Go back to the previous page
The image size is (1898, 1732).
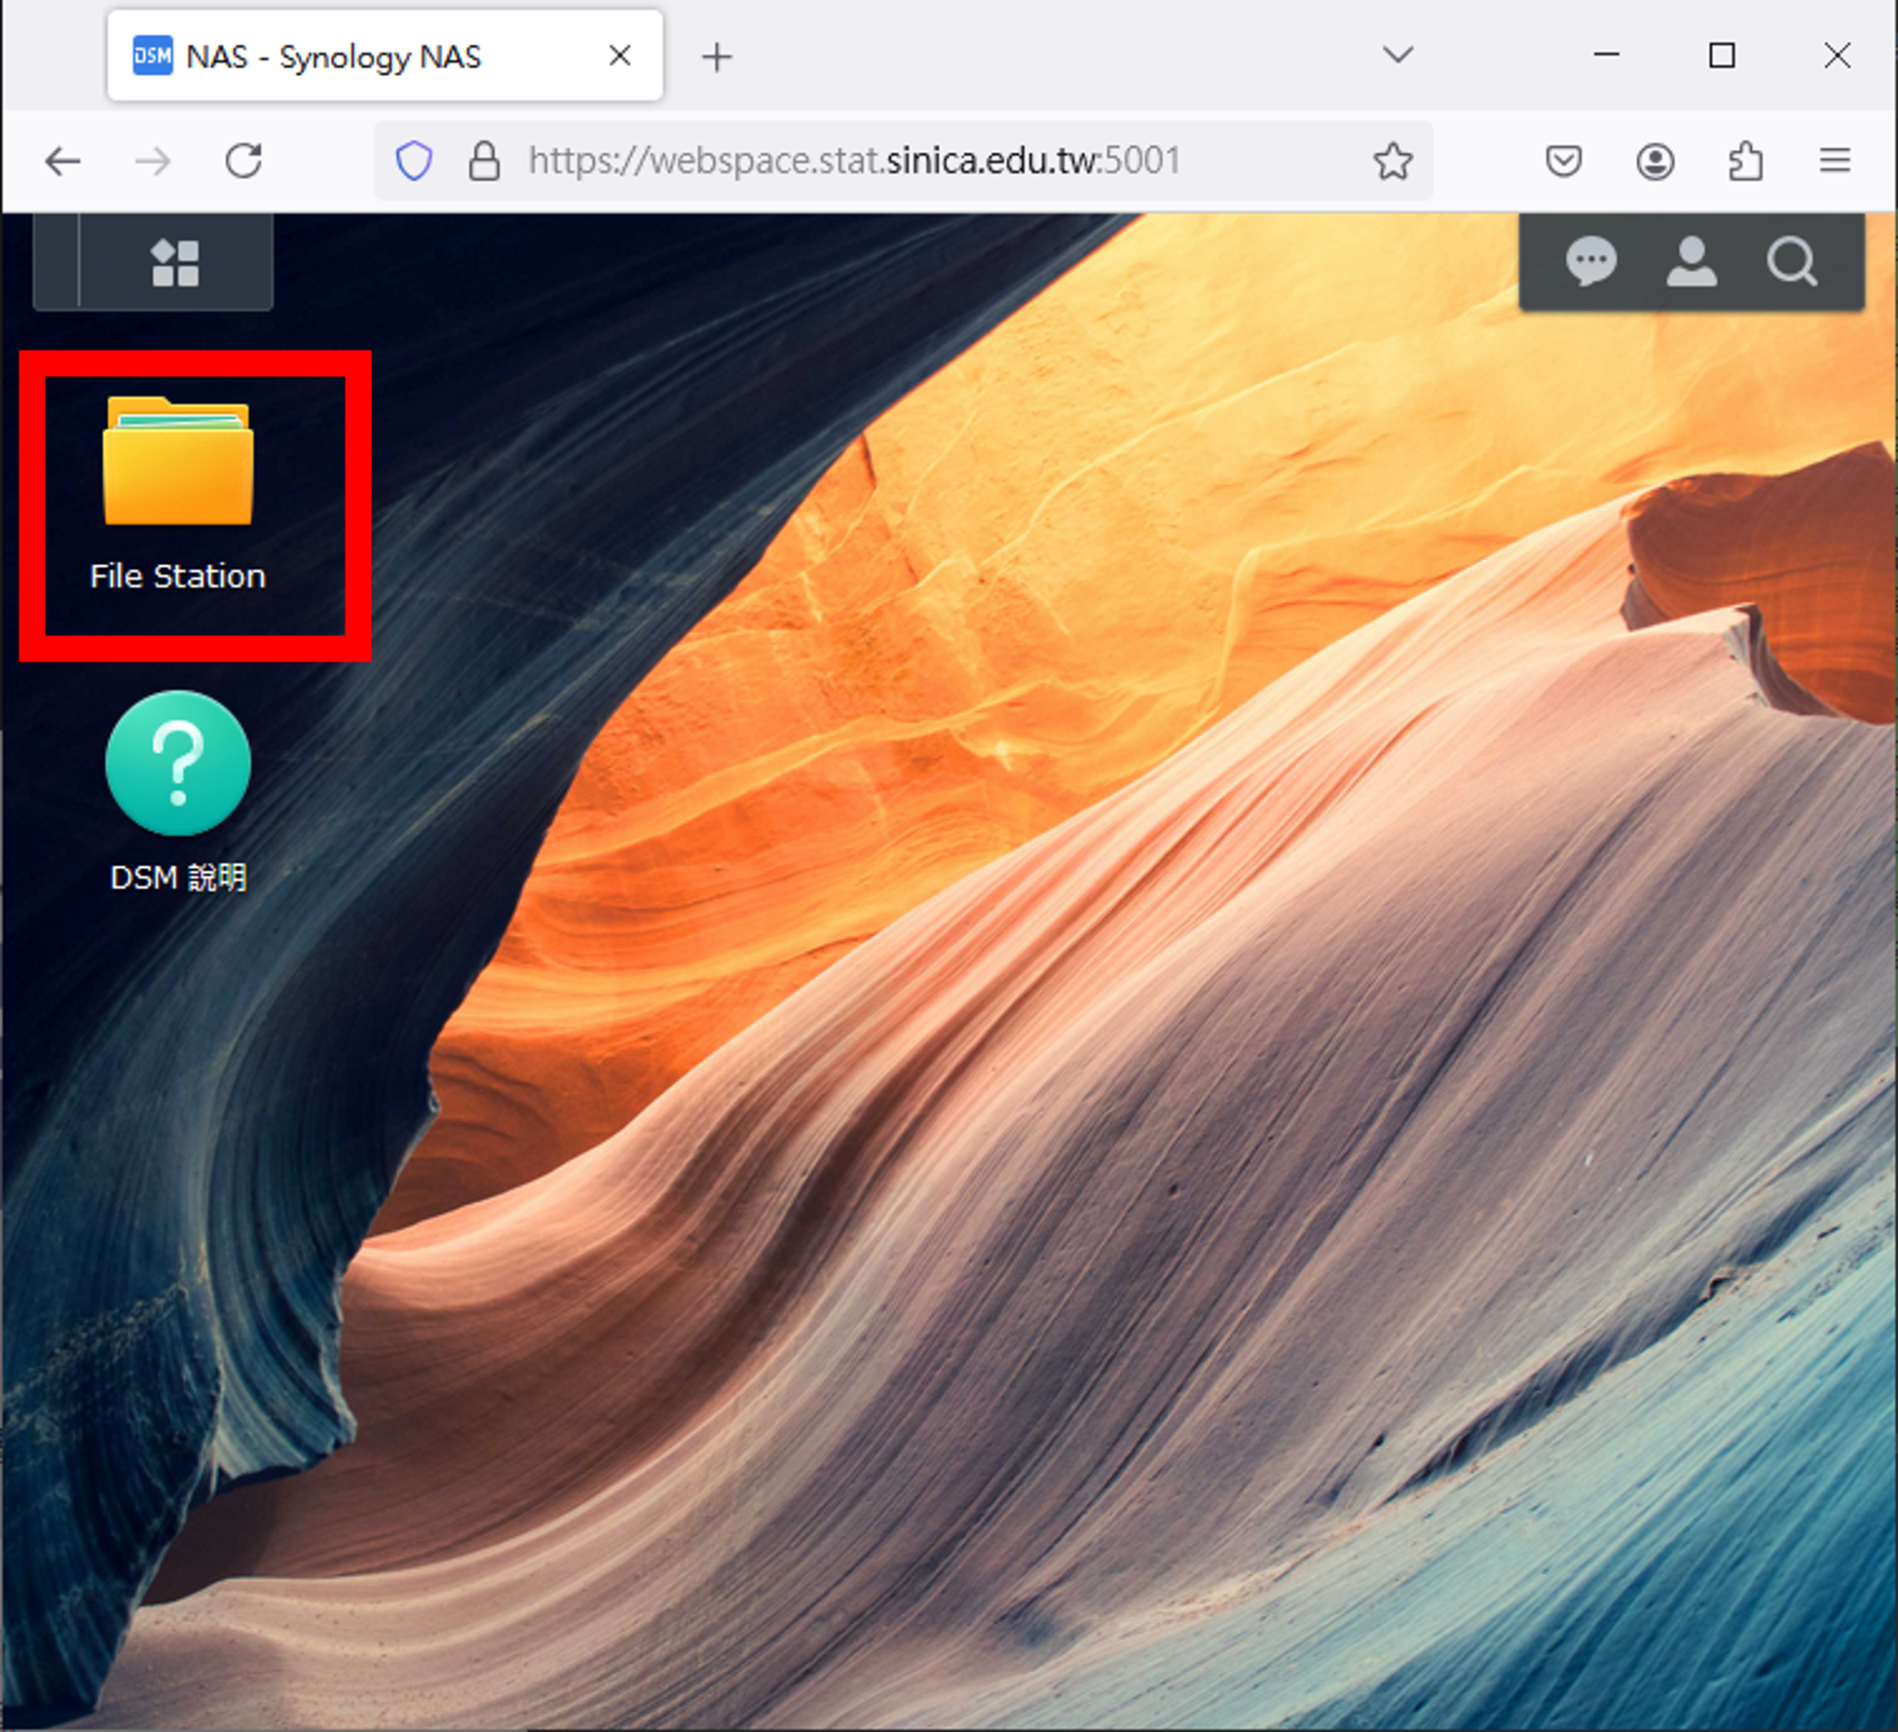tap(63, 161)
